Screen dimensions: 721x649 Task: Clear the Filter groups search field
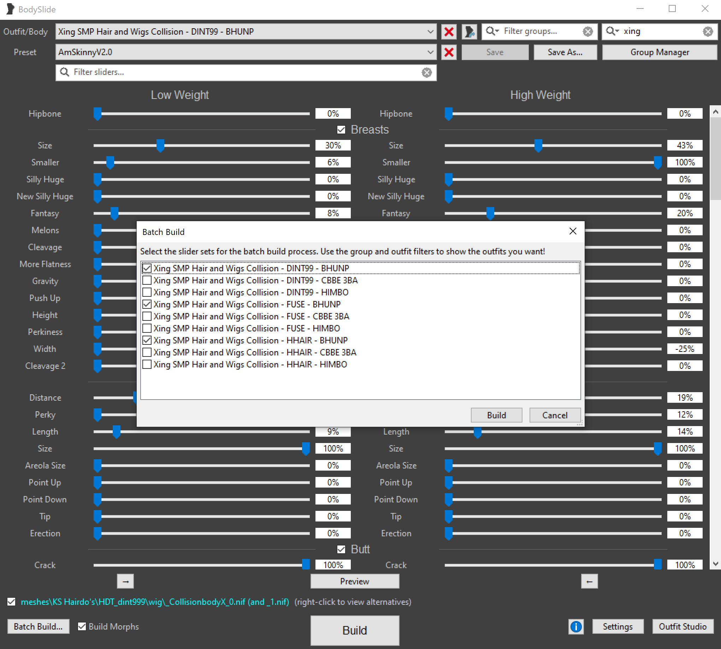pos(587,31)
